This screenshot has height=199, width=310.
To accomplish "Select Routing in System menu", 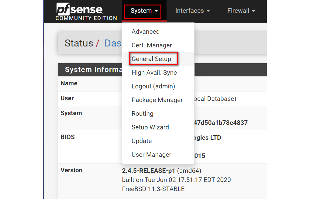I will tap(142, 114).
